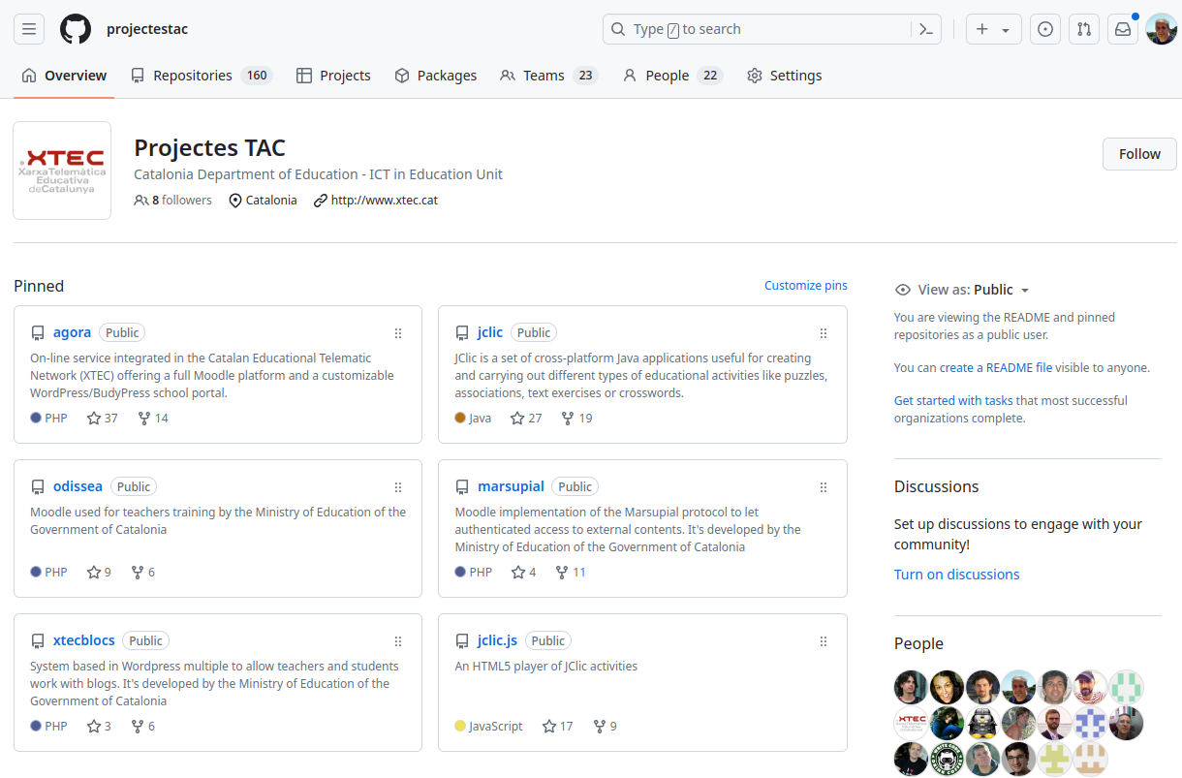Open the Pull requests icon in header

1084,29
